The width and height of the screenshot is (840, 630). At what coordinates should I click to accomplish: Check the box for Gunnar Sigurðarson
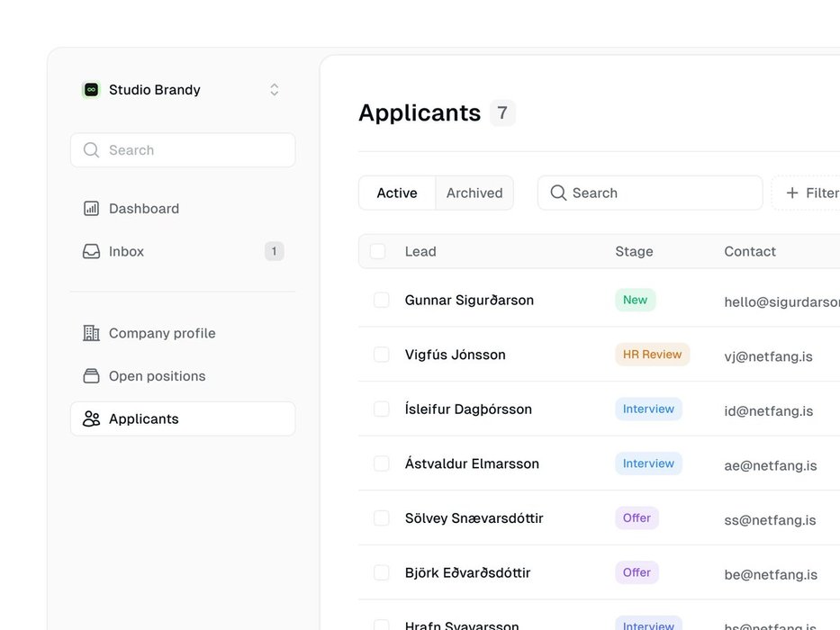coord(382,300)
